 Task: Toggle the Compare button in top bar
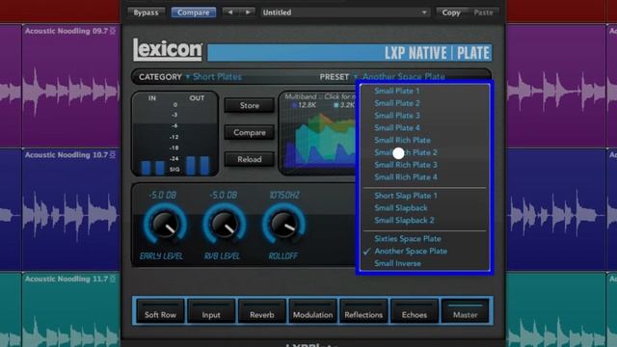click(193, 13)
